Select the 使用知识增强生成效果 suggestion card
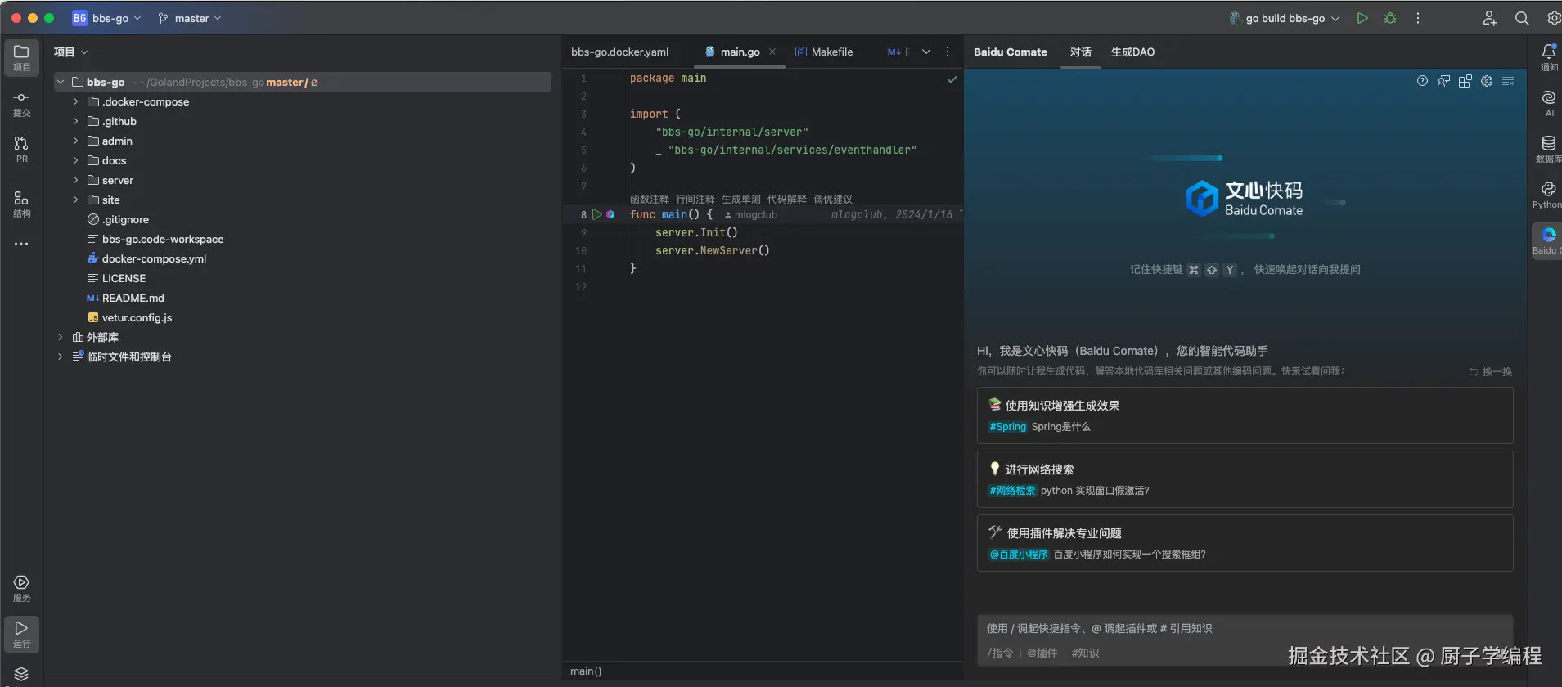Image resolution: width=1562 pixels, height=687 pixels. pos(1245,415)
